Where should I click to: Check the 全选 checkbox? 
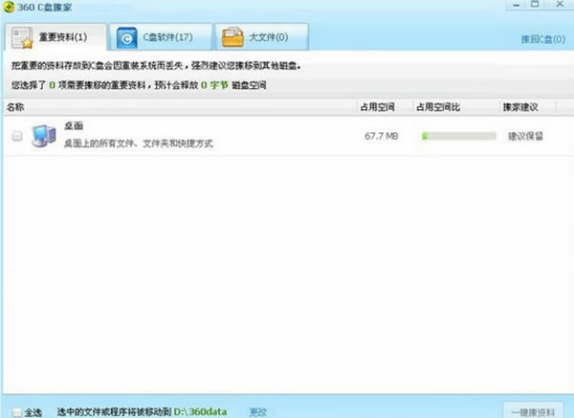(17, 412)
